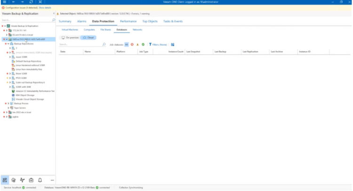Image resolution: width=353 pixels, height=191 pixels.
Task: Expand the Backup Proxies node
Action: (x=8, y=103)
